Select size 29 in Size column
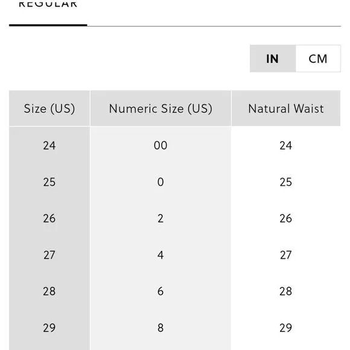 coord(49,328)
